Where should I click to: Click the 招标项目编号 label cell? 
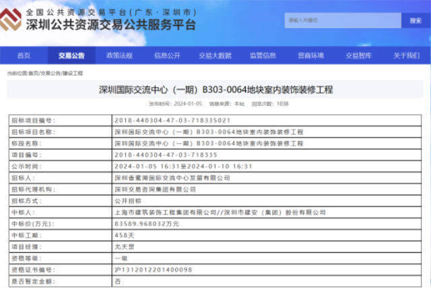pyautogui.click(x=61, y=120)
